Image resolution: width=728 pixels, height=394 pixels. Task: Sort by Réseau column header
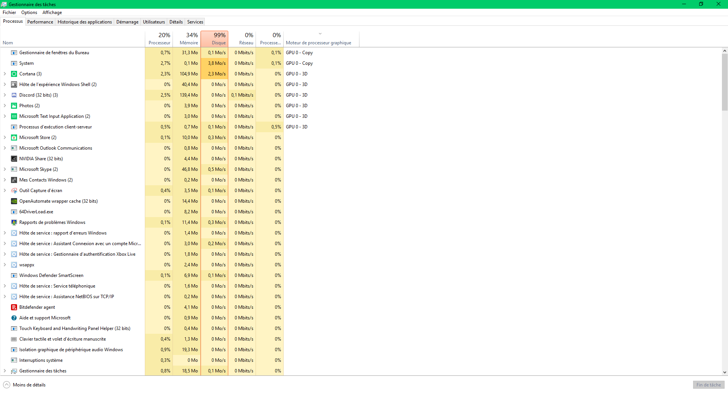point(242,39)
